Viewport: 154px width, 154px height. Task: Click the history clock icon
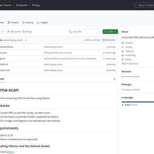(x=103, y=40)
